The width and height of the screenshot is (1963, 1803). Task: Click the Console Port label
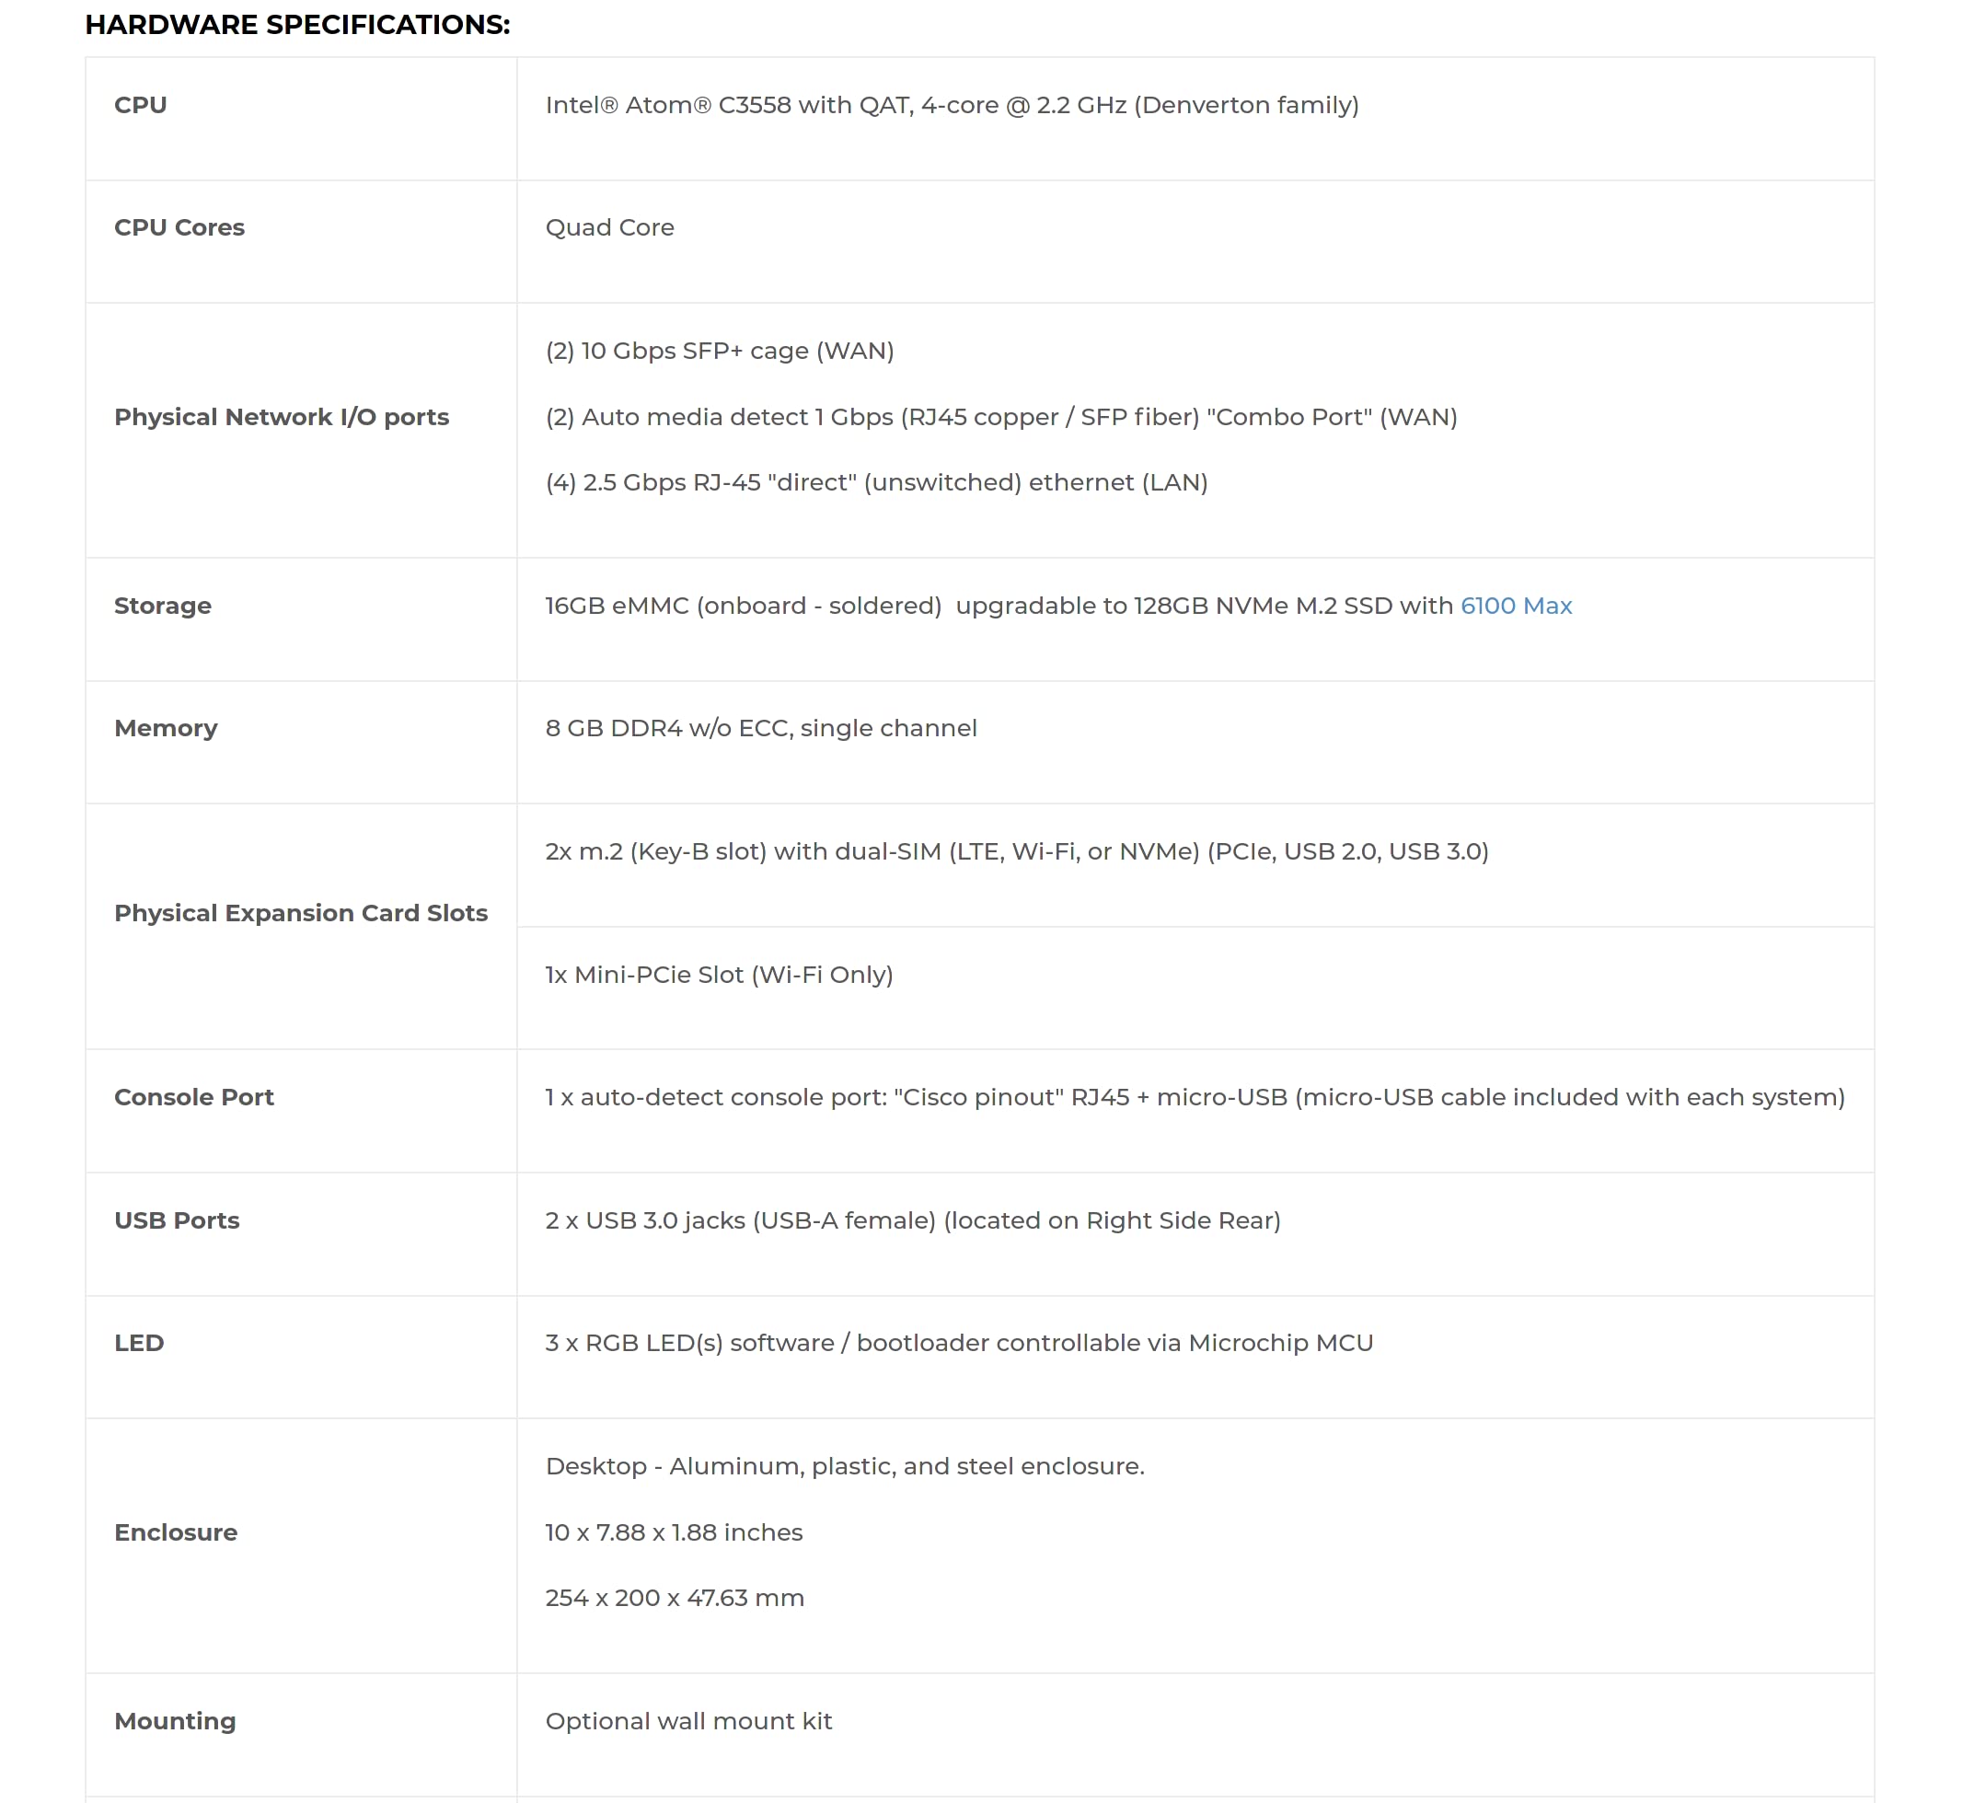[x=194, y=1097]
